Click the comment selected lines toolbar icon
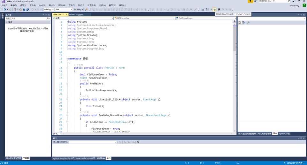Viewport: 307px width, 165px height. point(211,10)
